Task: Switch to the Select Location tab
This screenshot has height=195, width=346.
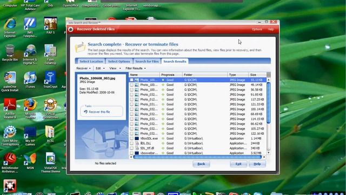Action: (x=91, y=61)
